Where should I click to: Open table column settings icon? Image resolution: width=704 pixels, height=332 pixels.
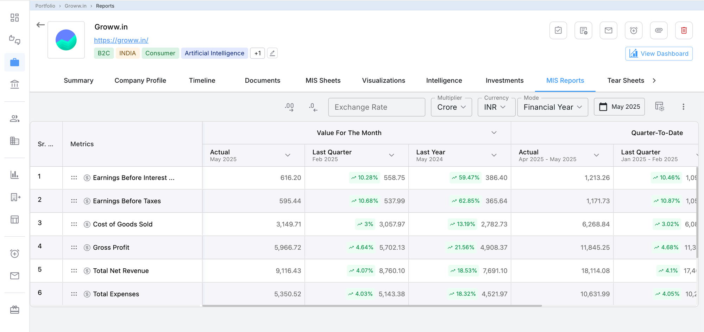659,107
